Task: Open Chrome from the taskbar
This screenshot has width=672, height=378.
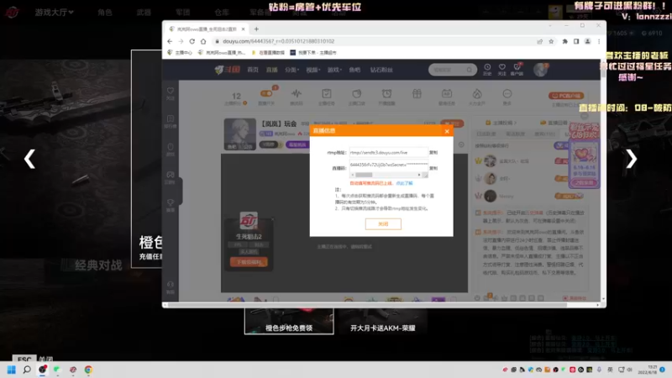Action: coord(88,370)
